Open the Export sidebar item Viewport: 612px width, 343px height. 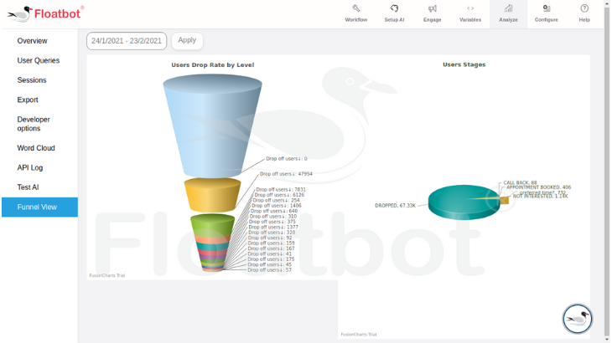tap(28, 100)
